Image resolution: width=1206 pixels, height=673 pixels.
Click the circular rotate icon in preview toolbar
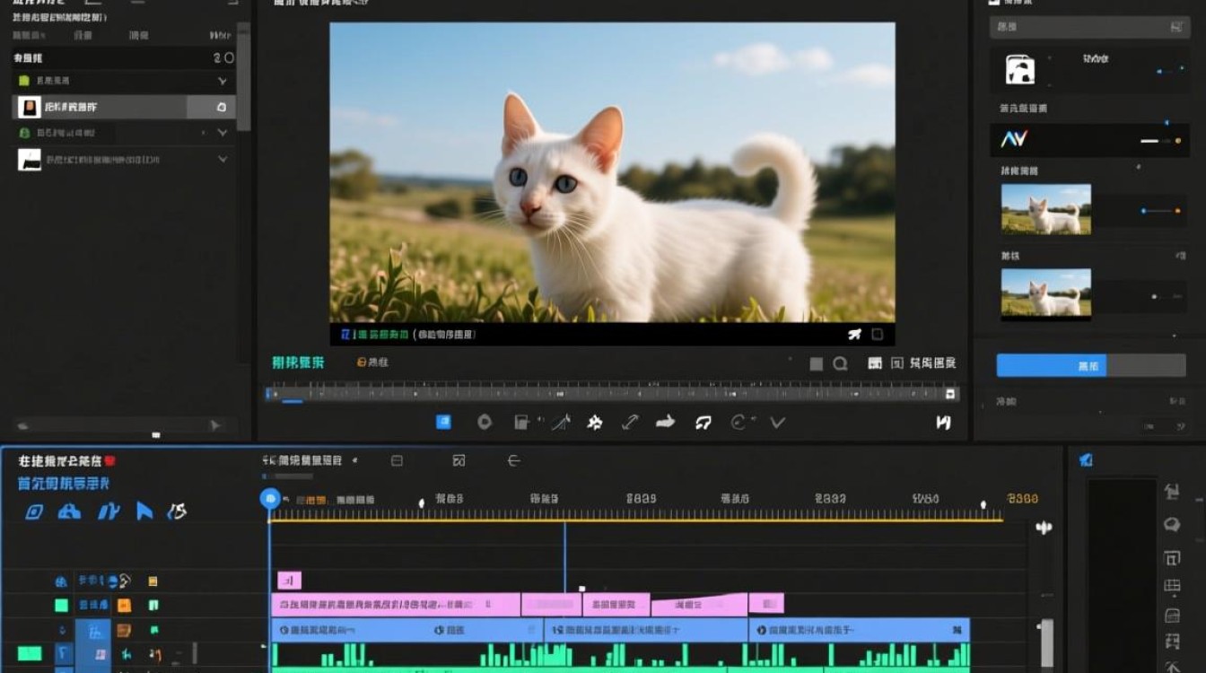point(739,422)
